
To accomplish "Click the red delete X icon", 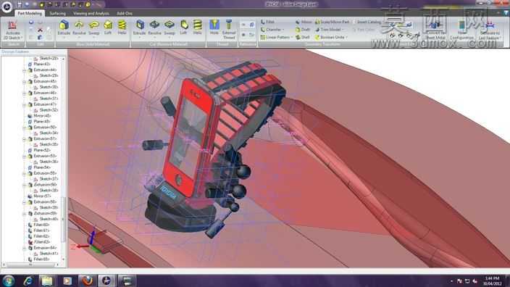I will tap(40, 30).
